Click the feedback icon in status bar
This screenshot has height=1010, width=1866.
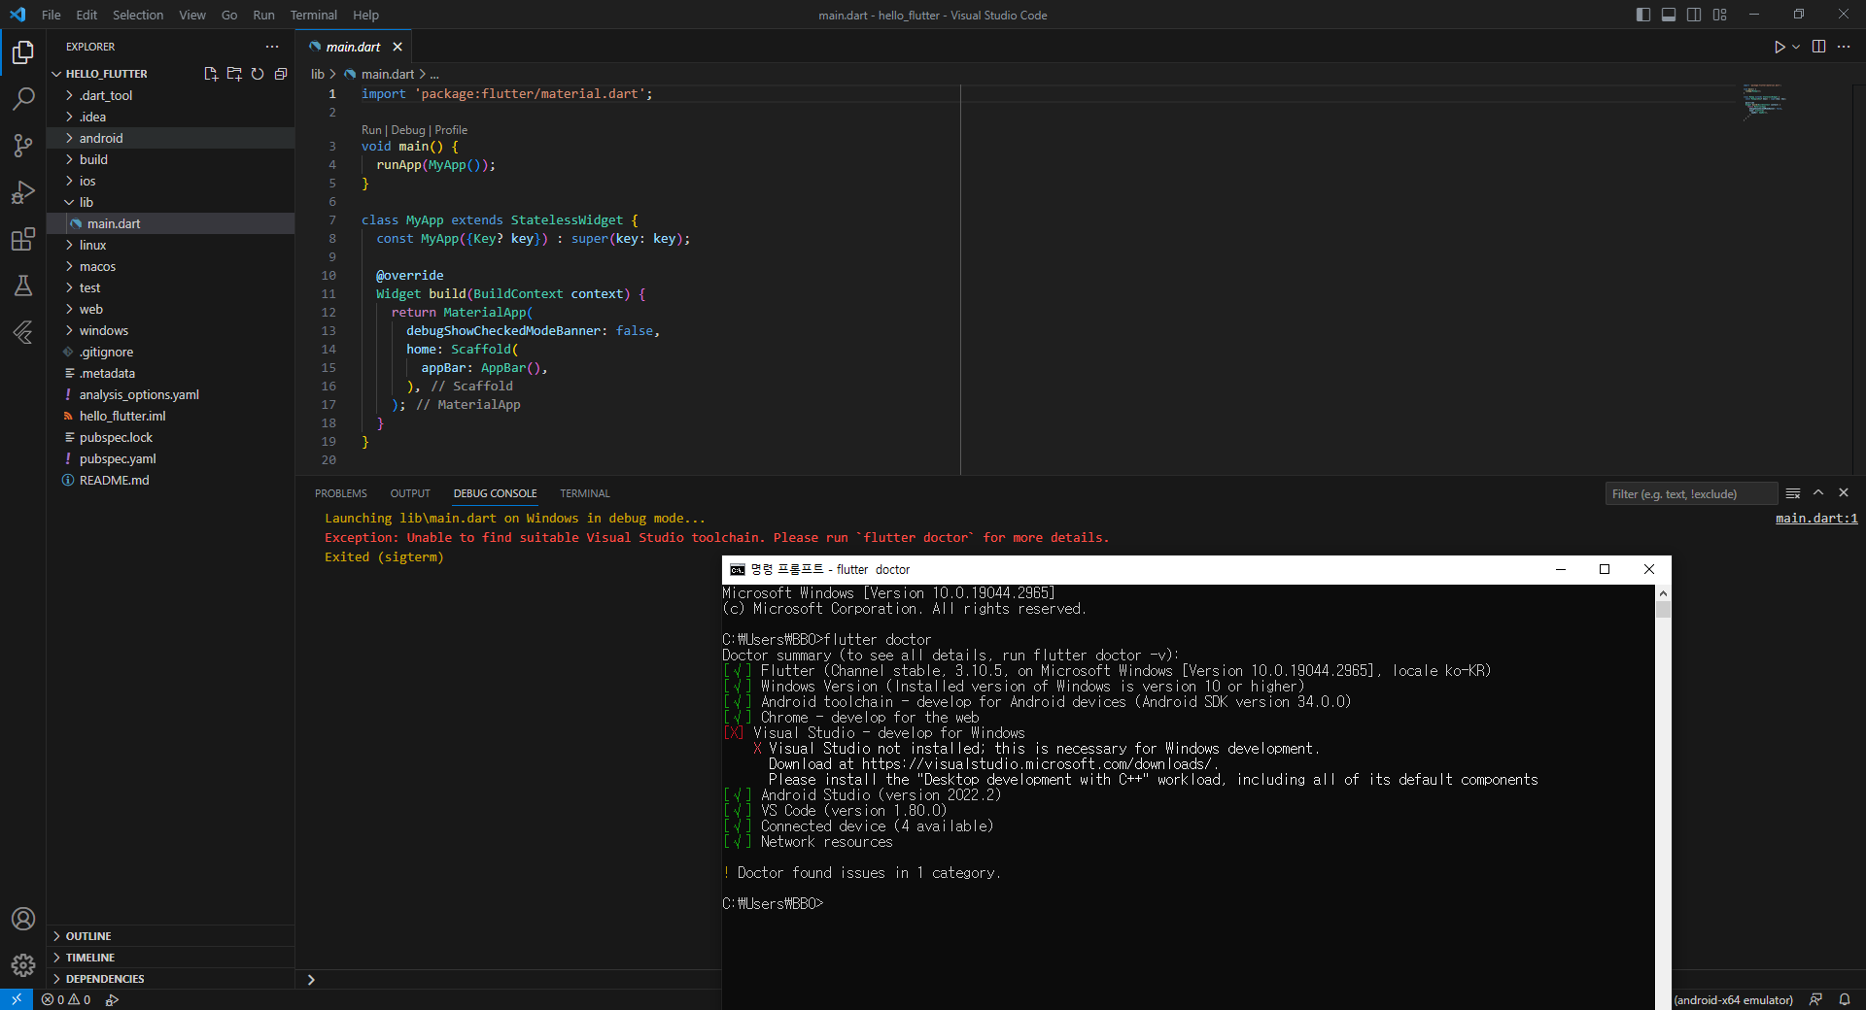point(1815,999)
